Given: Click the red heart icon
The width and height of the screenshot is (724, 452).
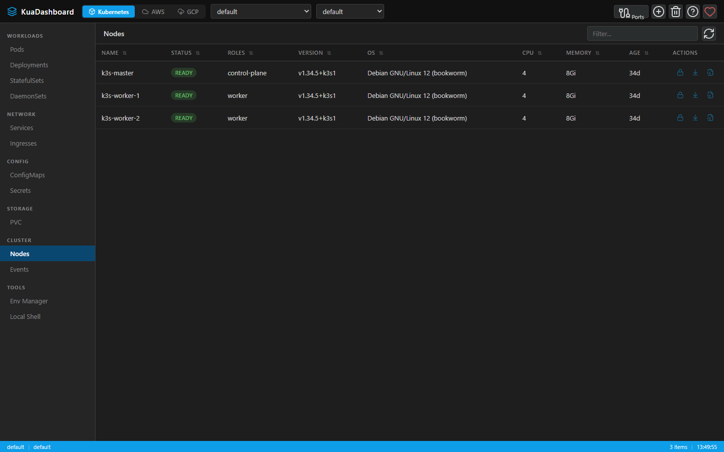Looking at the screenshot, I should click(x=710, y=12).
